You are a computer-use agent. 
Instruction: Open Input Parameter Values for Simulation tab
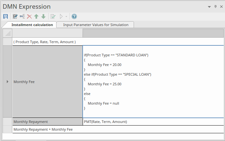(96, 25)
